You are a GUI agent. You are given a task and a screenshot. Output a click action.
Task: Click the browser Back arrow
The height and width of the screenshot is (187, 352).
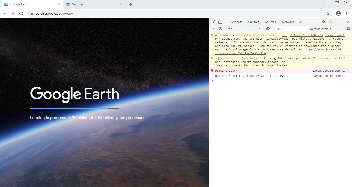click(x=5, y=13)
